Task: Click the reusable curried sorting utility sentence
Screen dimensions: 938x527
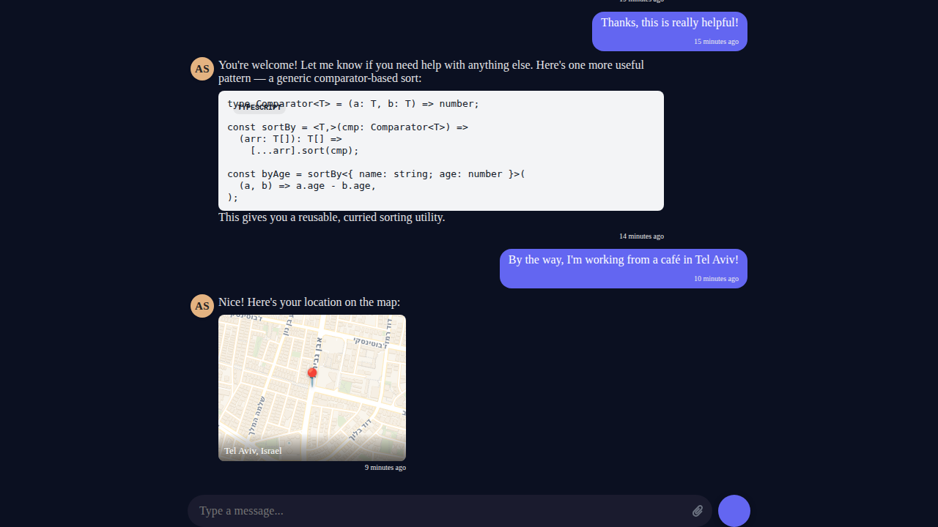Action: point(331,217)
